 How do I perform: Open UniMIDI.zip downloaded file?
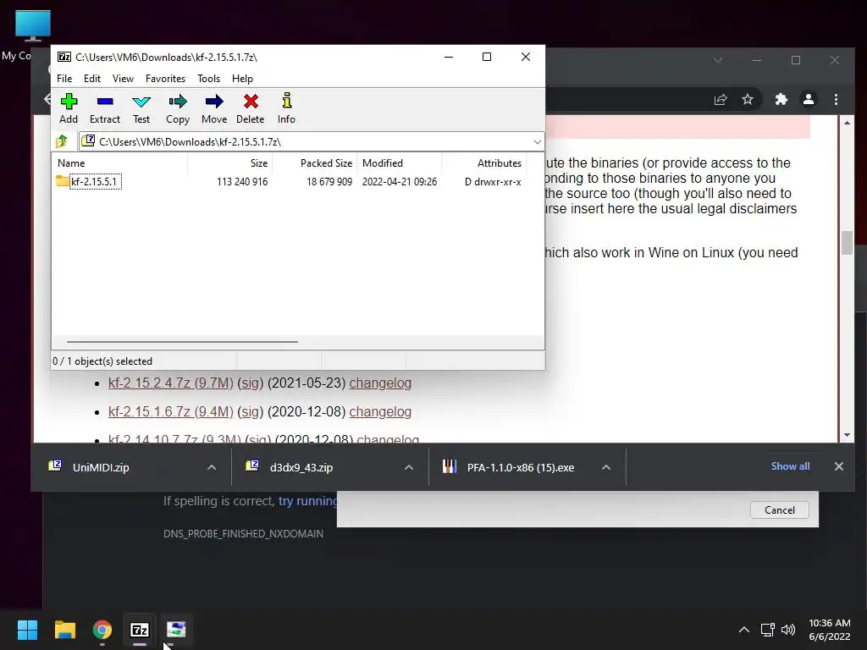click(x=101, y=467)
